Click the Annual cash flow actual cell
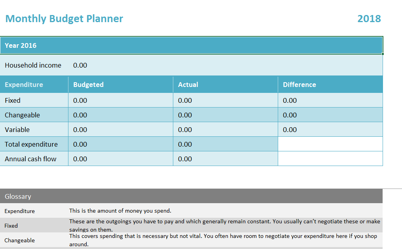 pos(226,158)
